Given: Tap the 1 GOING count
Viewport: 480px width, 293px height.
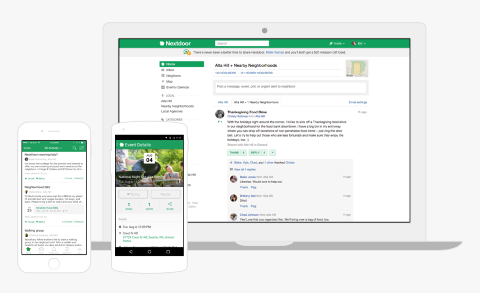Looking at the screenshot, I should (128, 206).
